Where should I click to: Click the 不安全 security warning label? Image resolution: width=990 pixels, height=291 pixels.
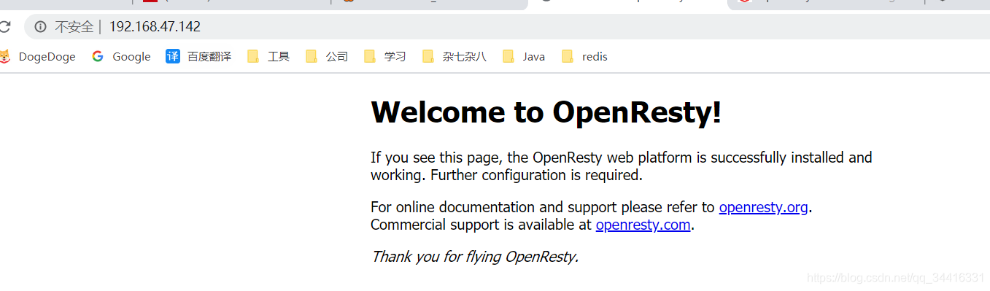pyautogui.click(x=74, y=27)
